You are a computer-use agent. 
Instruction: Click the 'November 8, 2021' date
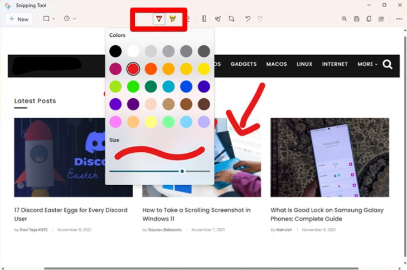(x=74, y=230)
